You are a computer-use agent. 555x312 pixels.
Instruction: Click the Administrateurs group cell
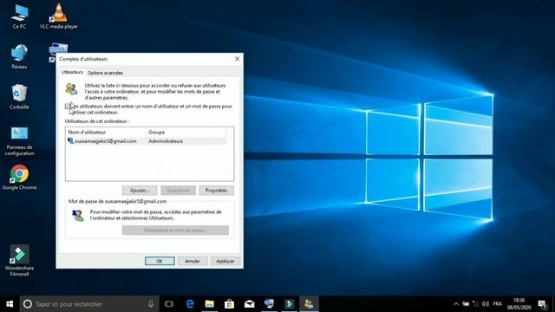point(166,141)
